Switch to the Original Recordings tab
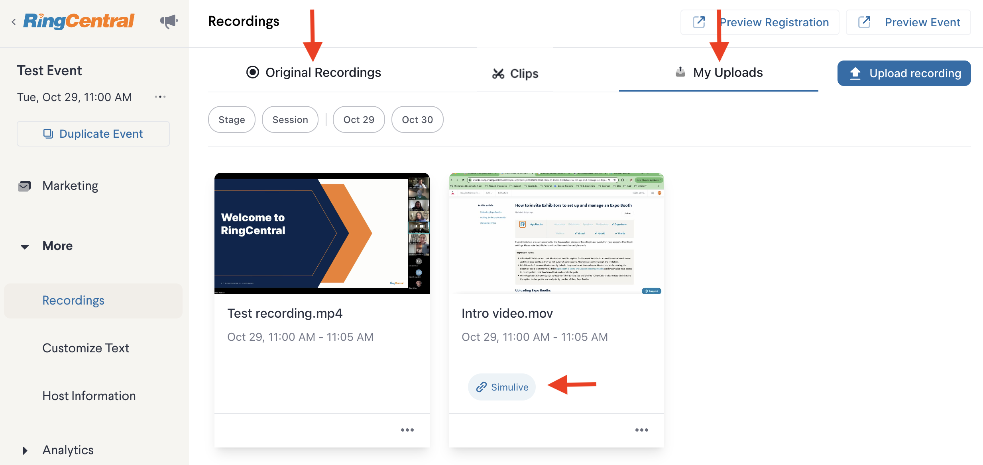Viewport: 983px width, 465px height. click(314, 72)
